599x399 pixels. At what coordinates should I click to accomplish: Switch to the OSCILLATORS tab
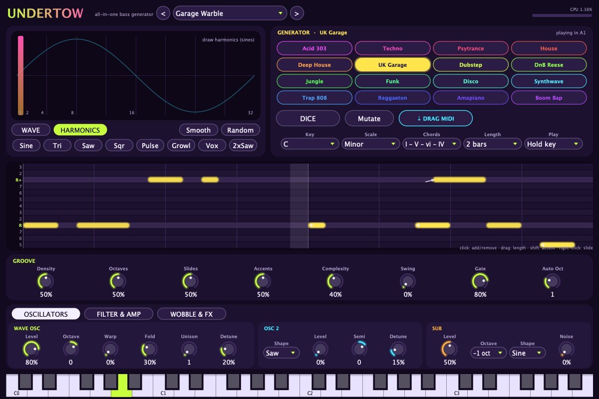(46, 314)
